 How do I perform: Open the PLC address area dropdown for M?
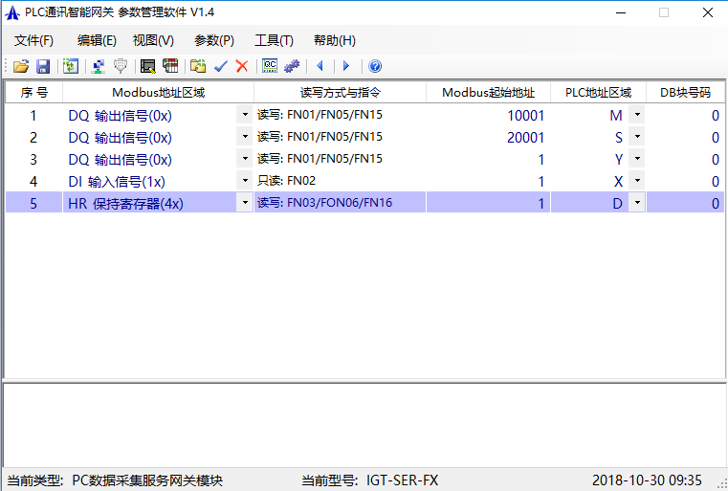(x=636, y=115)
